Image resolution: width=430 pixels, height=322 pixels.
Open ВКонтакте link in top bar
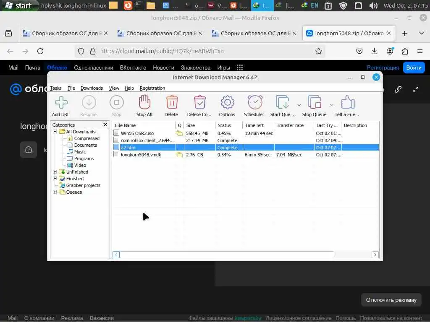133,68
